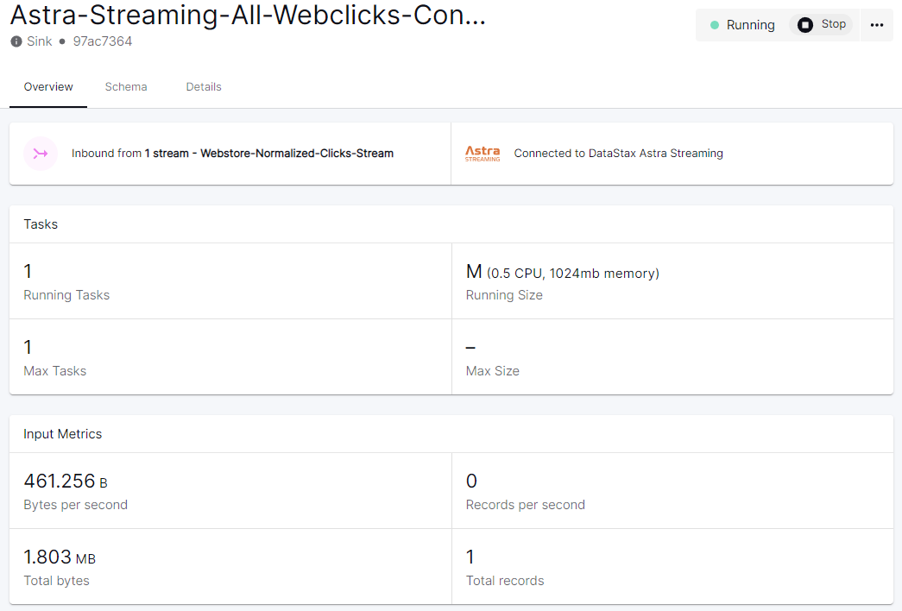Click the 461.256 Bytes per second metric

click(60, 482)
